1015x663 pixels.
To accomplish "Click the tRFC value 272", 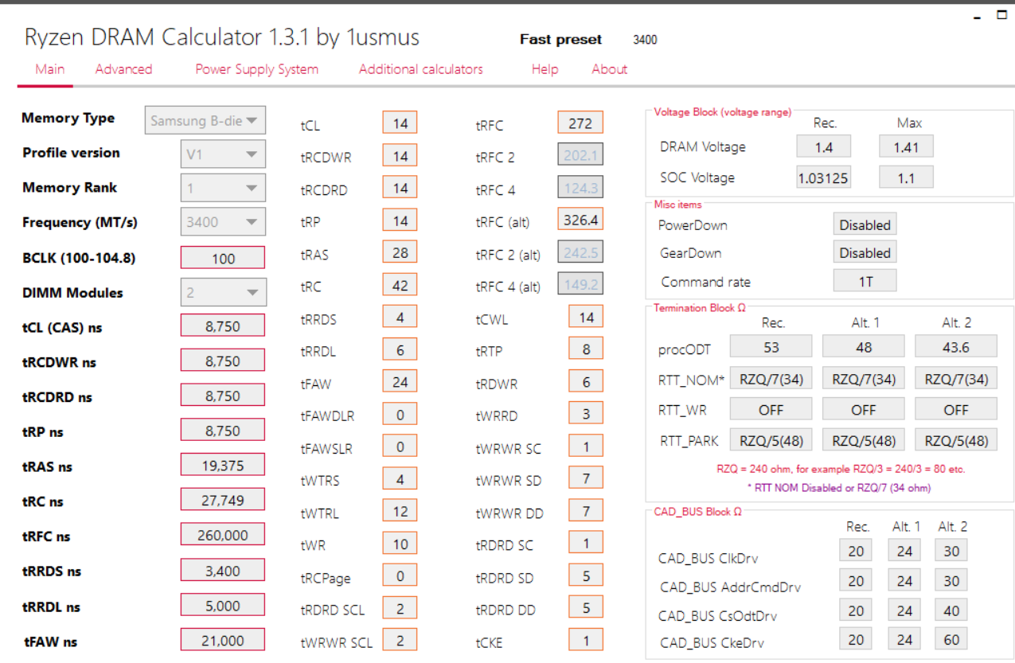I will click(580, 123).
